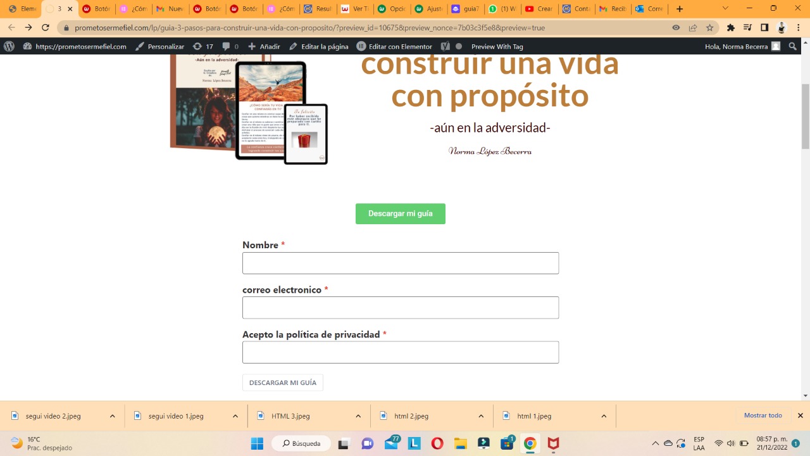Click 'Mostrar todo' downloads link
Image resolution: width=810 pixels, height=456 pixels.
[x=763, y=415]
